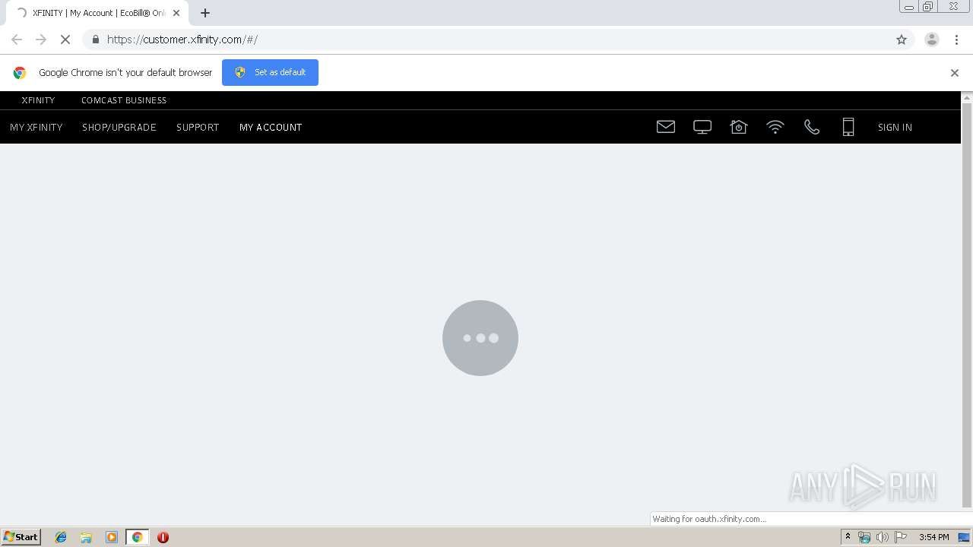
Task: Open the SHOP/UPGRADE menu
Action: point(119,127)
